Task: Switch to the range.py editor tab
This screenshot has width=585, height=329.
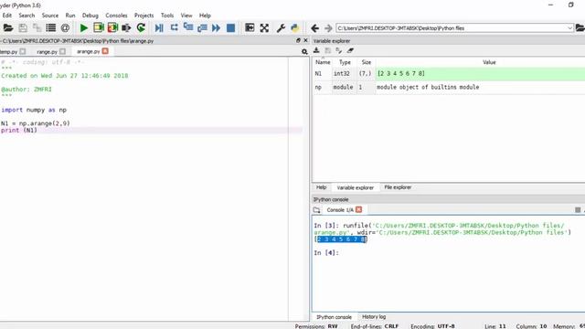Action: point(47,52)
